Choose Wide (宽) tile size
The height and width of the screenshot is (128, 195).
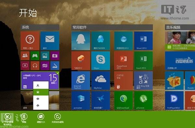[41, 92]
